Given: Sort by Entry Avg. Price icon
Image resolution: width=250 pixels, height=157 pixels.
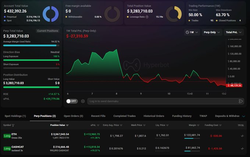Looking at the screenshot, I should (121, 125).
